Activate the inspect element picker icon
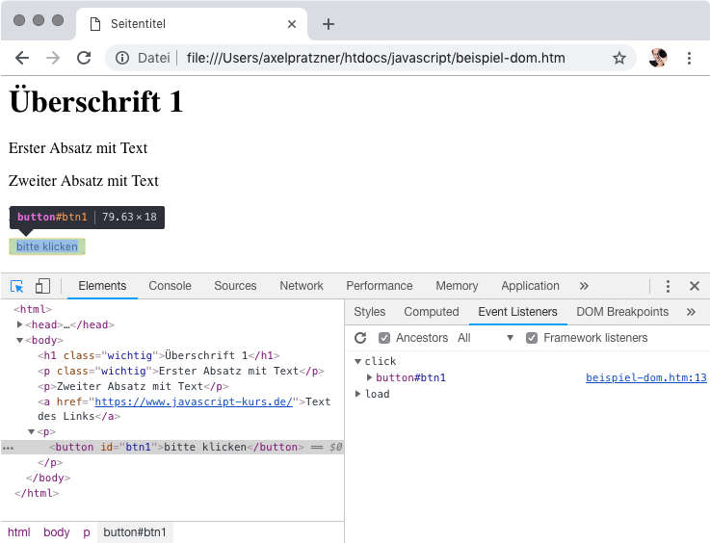The height and width of the screenshot is (543, 710). click(17, 286)
